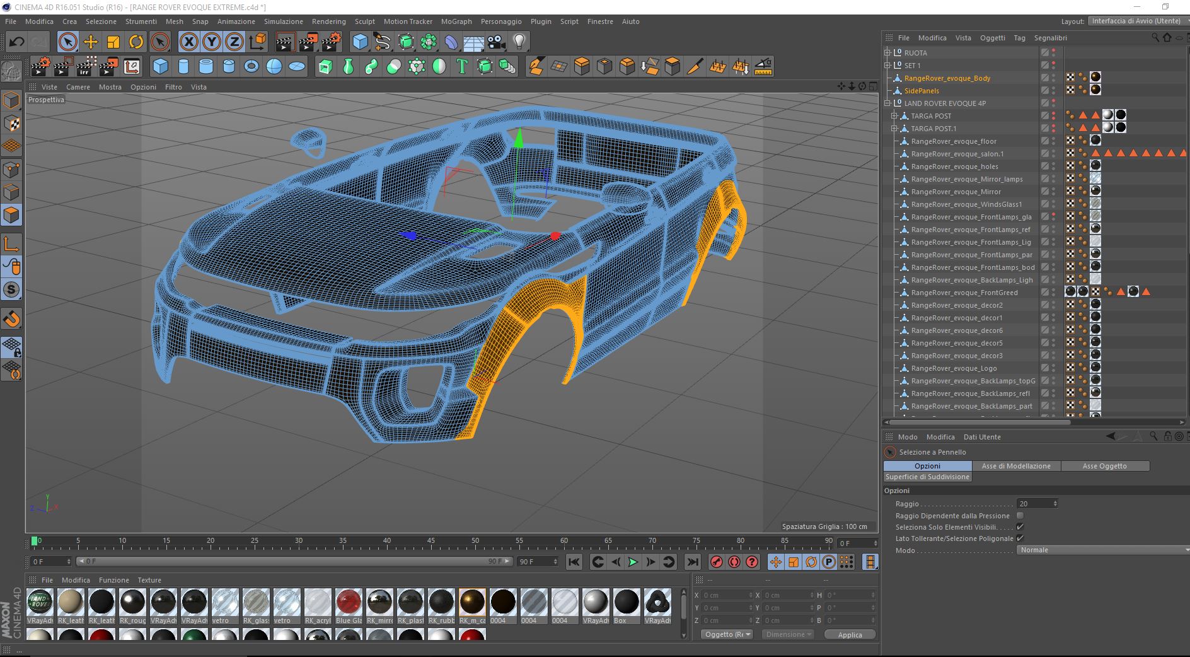
Task: Open the MoGraph menu
Action: (456, 21)
